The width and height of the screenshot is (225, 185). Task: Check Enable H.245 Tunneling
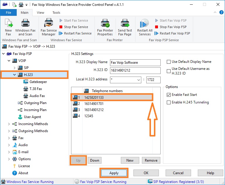(x=169, y=102)
